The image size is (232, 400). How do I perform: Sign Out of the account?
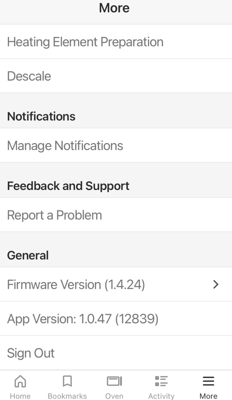(x=116, y=353)
